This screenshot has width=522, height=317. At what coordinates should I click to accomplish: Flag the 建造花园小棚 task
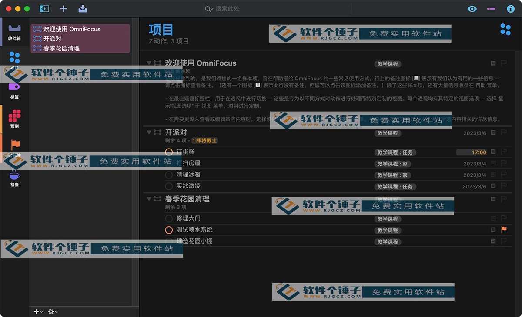[504, 241]
